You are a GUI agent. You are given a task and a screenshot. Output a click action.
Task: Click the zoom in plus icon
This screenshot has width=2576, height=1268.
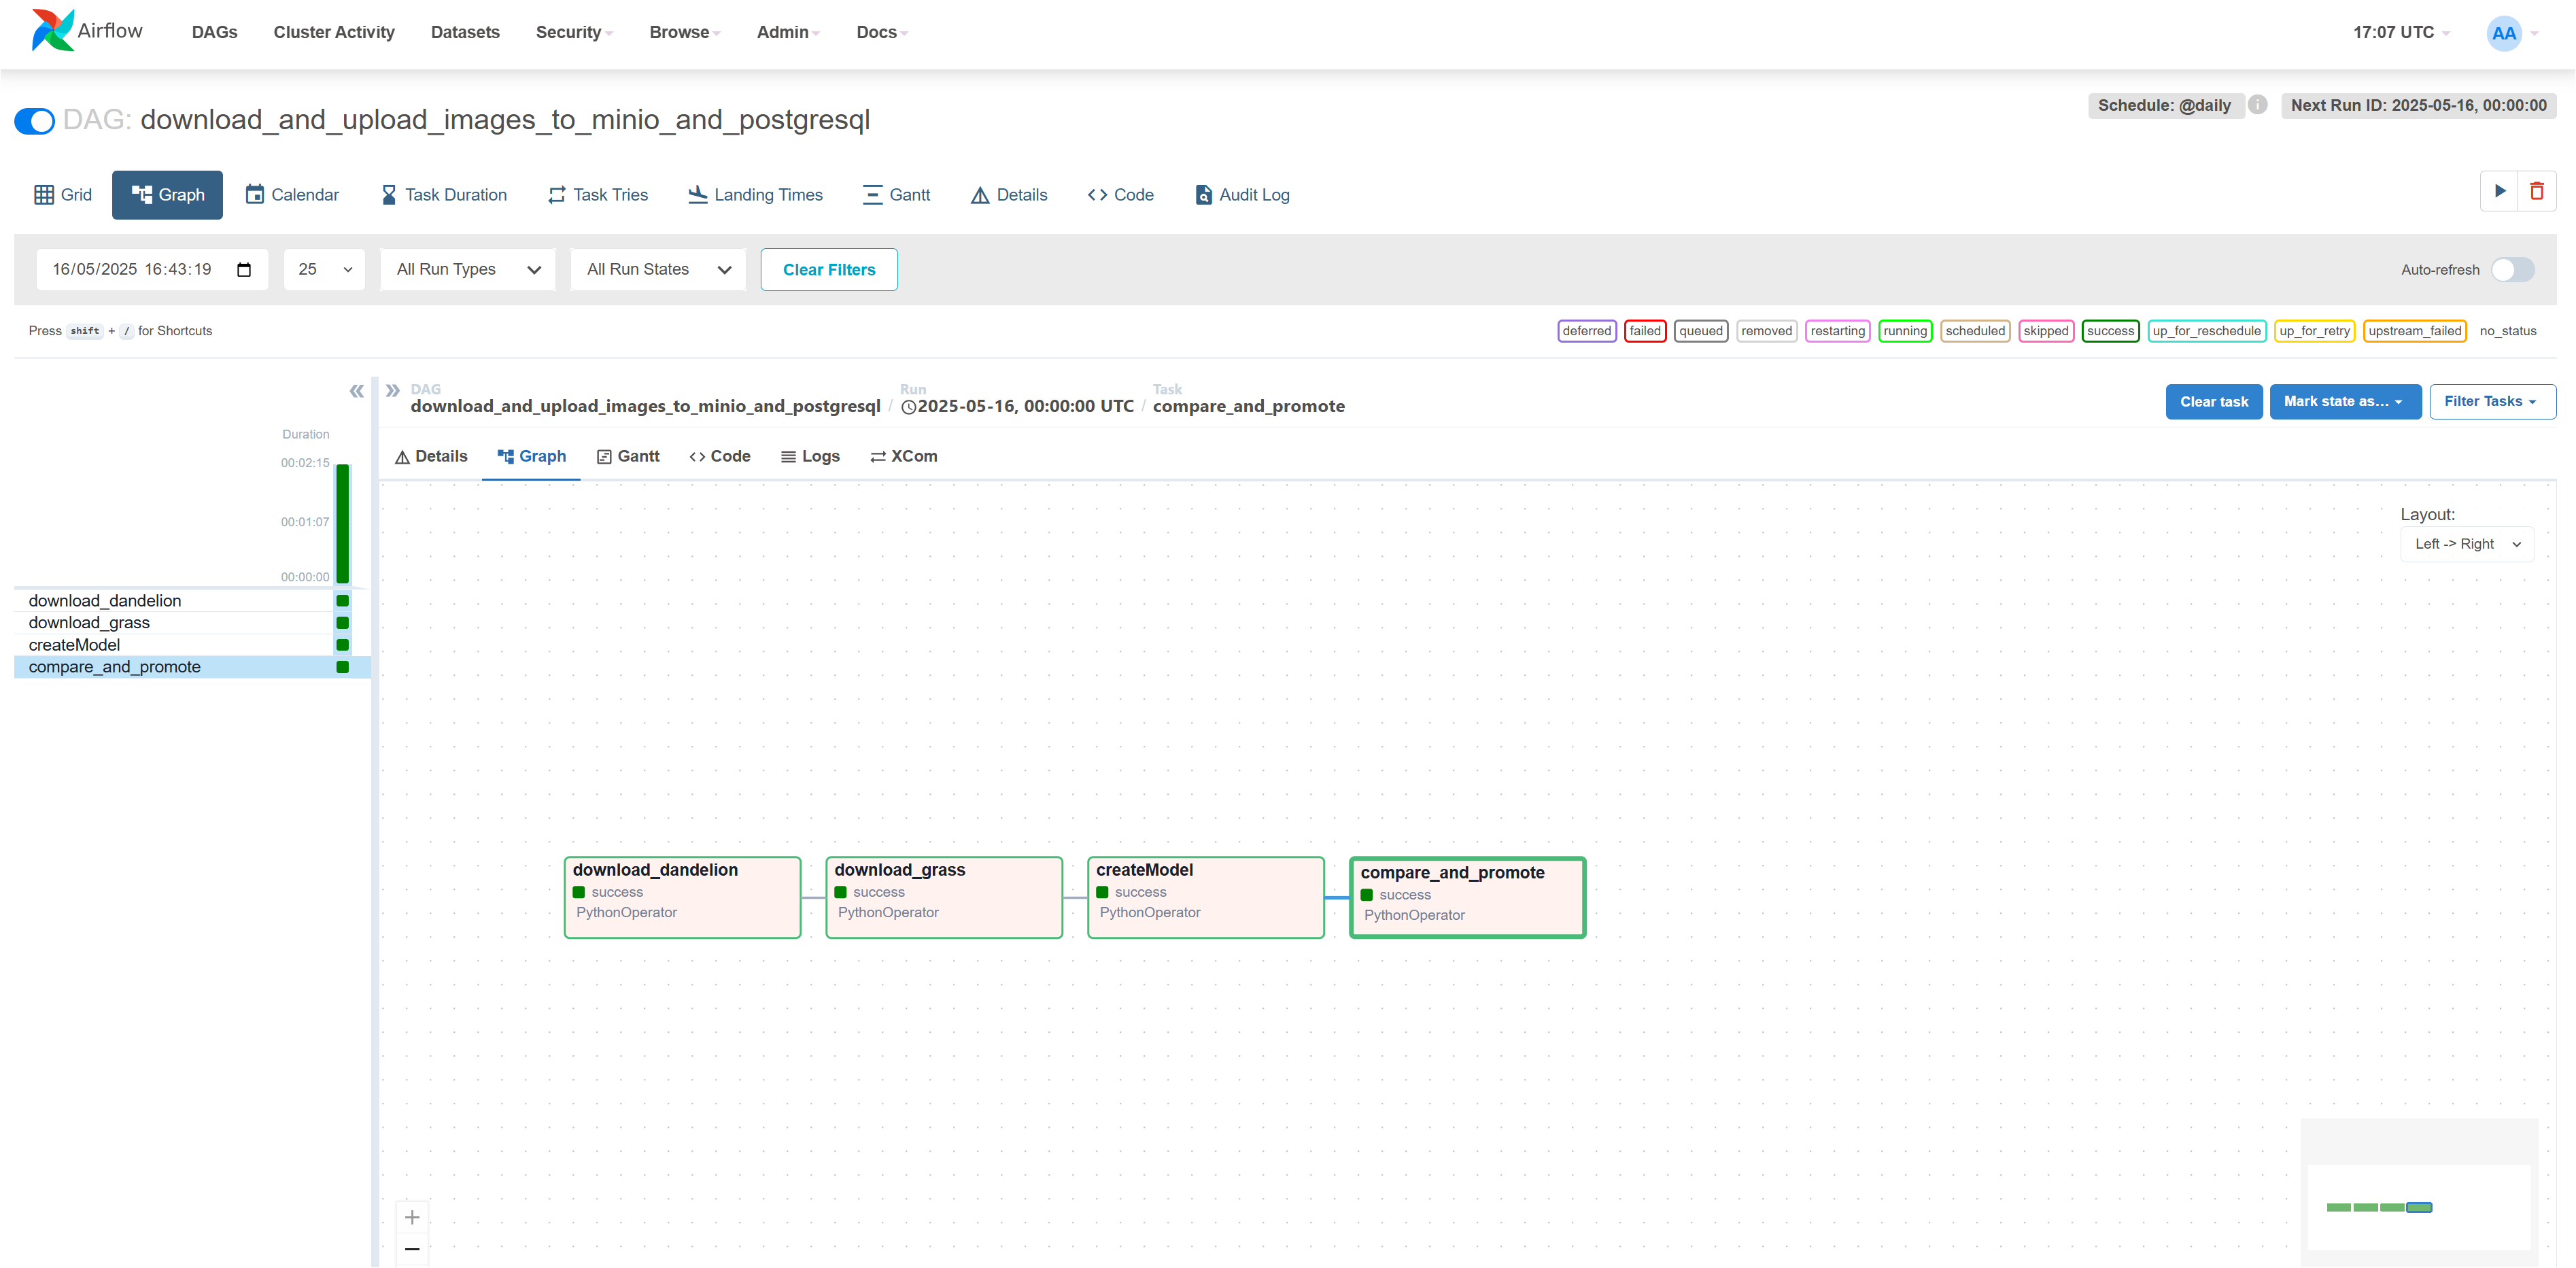point(412,1217)
